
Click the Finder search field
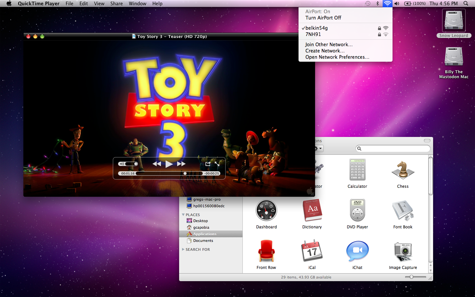coord(393,148)
